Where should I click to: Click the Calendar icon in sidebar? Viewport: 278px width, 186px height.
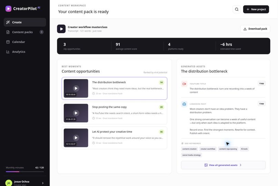pos(8,42)
